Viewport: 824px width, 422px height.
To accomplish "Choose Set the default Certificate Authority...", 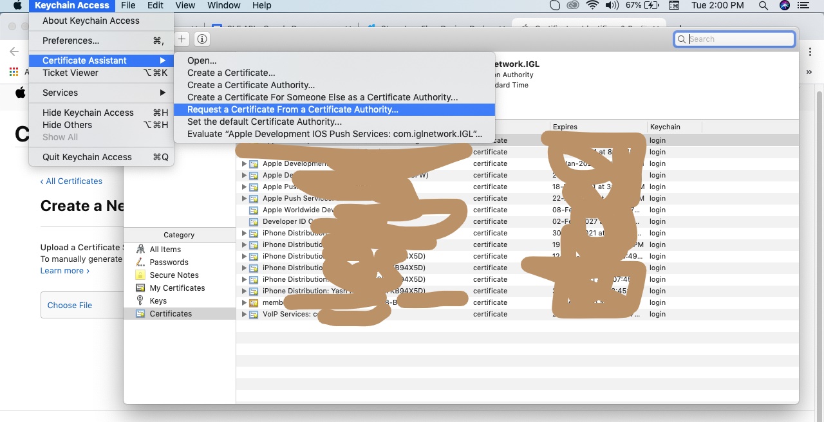I will click(x=334, y=122).
